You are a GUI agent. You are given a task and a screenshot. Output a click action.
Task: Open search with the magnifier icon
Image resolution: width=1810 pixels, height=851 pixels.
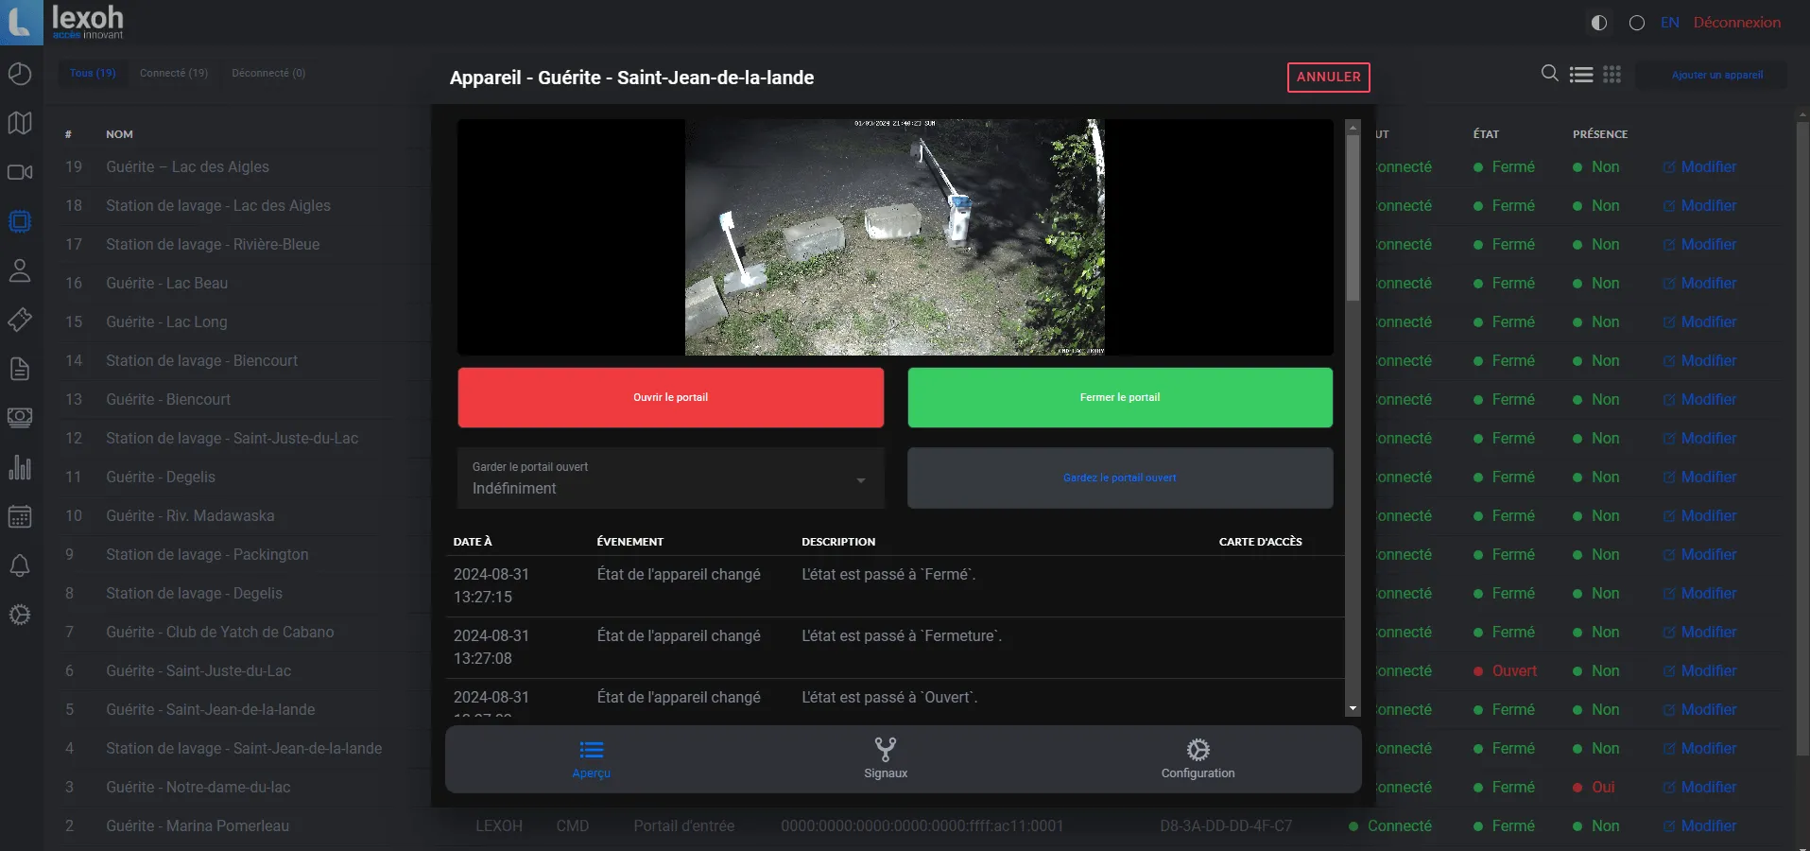[1549, 73]
